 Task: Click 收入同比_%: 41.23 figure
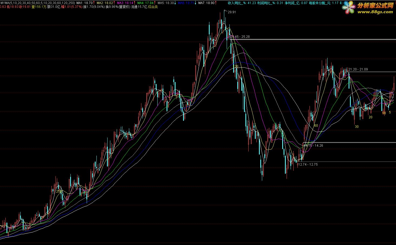(242, 3)
